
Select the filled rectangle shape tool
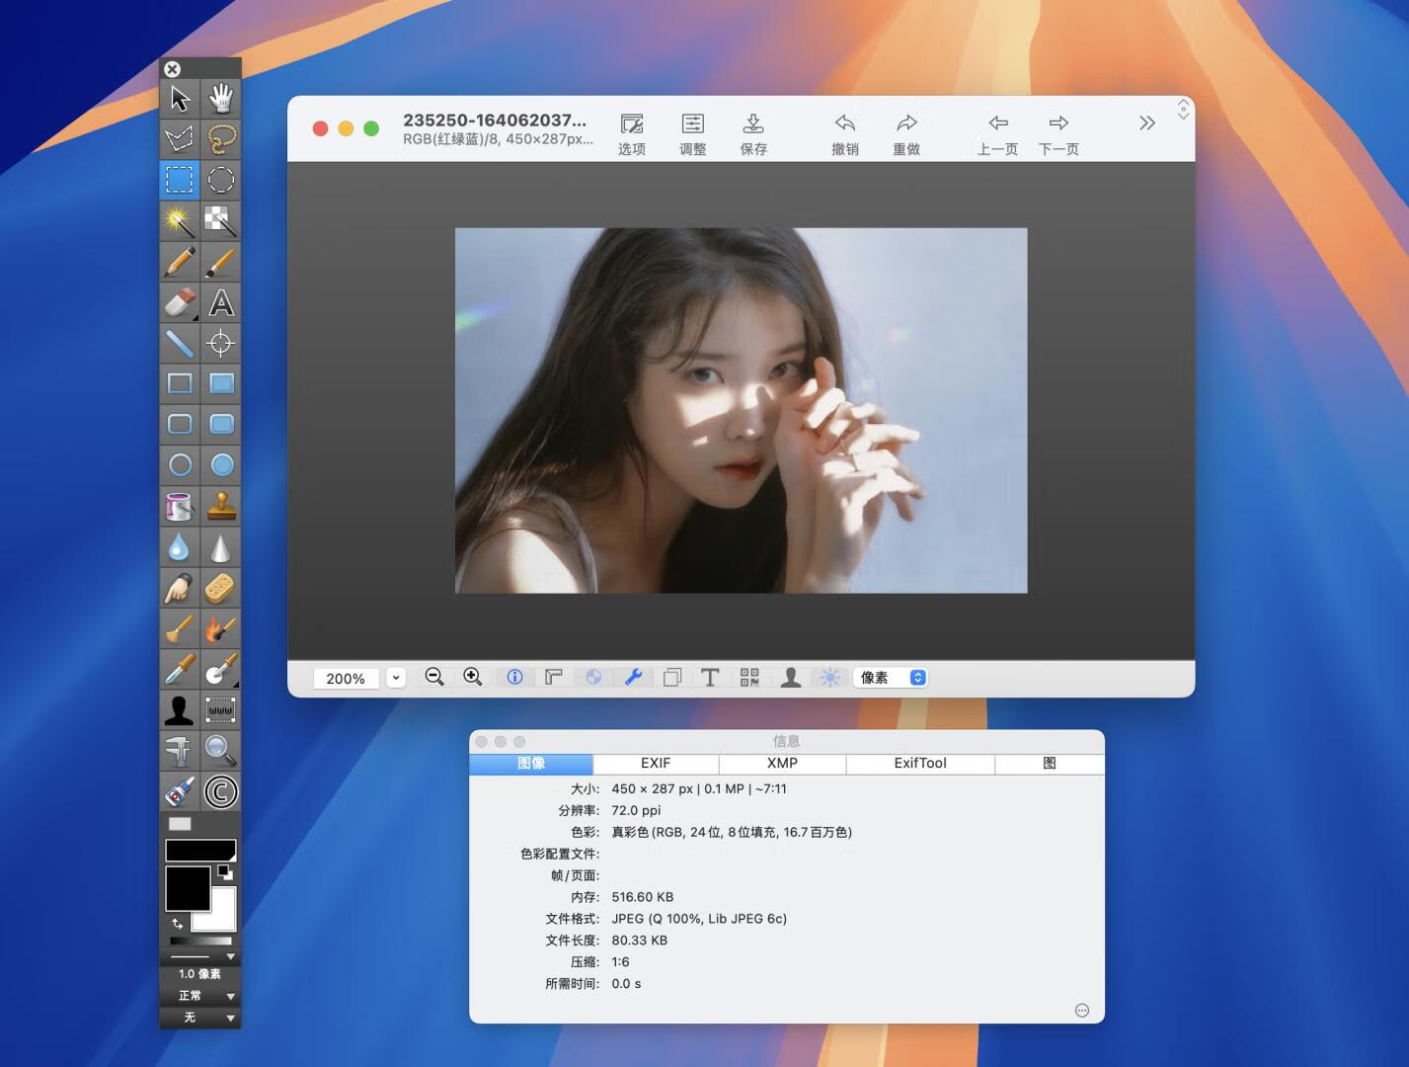tap(221, 383)
